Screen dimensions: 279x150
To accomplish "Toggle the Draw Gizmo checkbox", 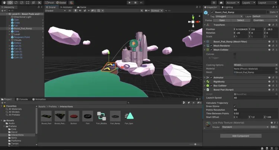I will tap(235, 106).
